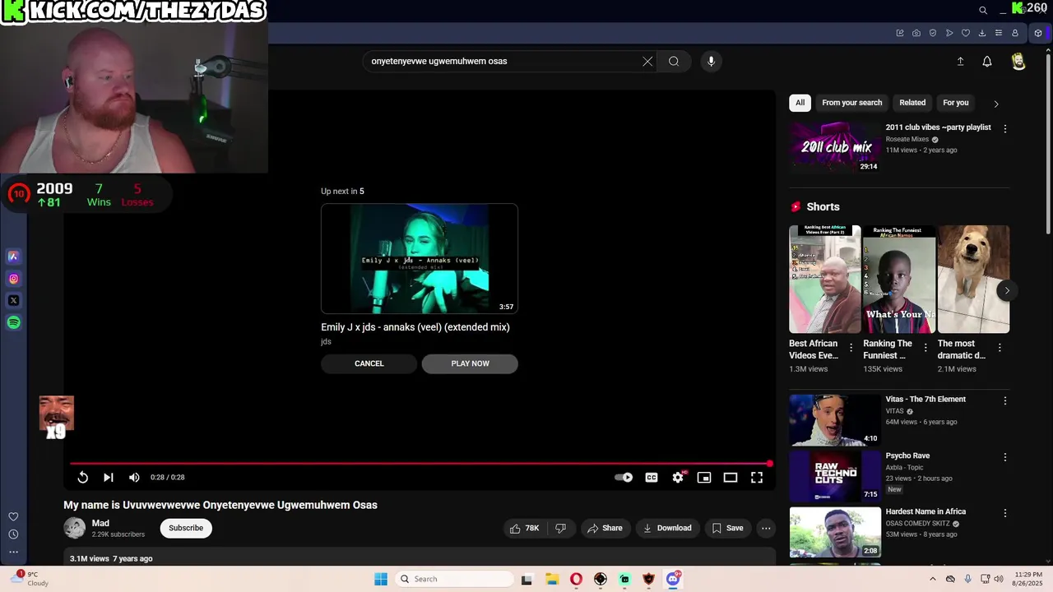Open the YouTube account avatar menu
This screenshot has height=592, width=1053.
(1018, 62)
